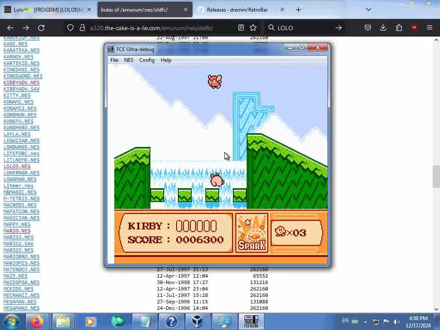Switch to the Releases dremin/RetroBar tab
The width and height of the screenshot is (440, 330).
click(241, 9)
